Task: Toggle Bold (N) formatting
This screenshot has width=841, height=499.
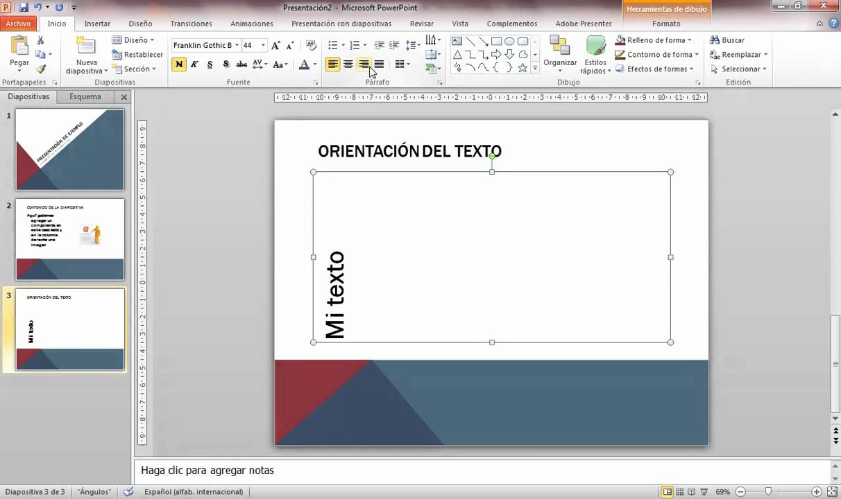Action: coord(179,64)
